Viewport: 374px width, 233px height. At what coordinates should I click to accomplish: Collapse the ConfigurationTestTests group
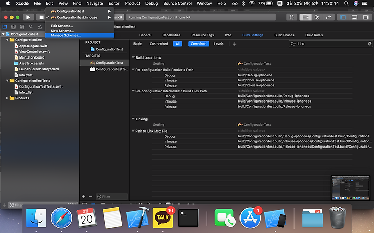7,81
